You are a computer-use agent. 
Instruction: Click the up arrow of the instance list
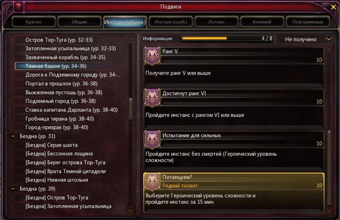[131, 39]
